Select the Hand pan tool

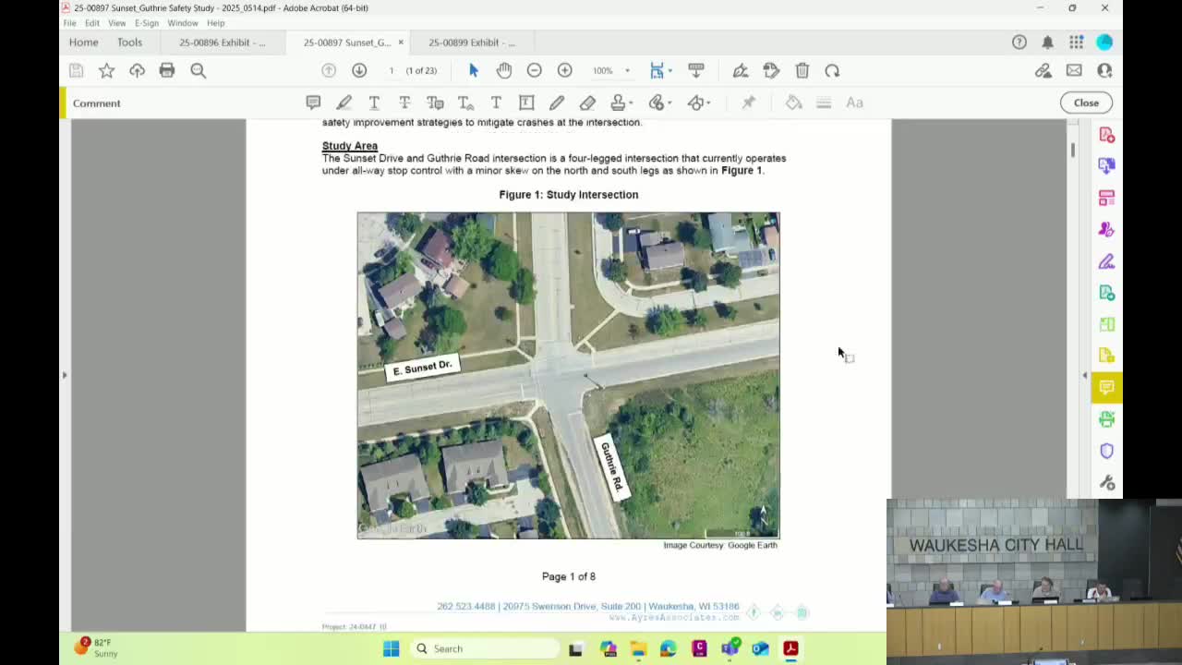(x=503, y=70)
